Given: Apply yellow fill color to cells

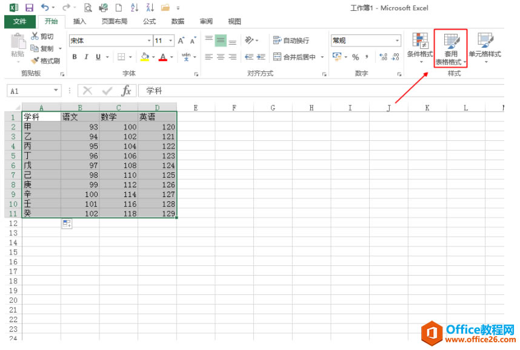Looking at the screenshot, I should [145, 57].
